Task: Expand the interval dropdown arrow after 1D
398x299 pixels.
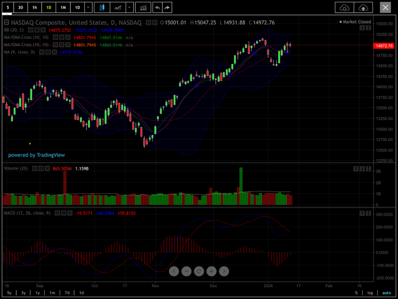Action: (x=88, y=8)
